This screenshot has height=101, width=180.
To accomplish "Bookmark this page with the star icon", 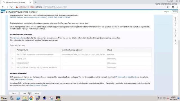I will pyautogui.click(x=168, y=7).
